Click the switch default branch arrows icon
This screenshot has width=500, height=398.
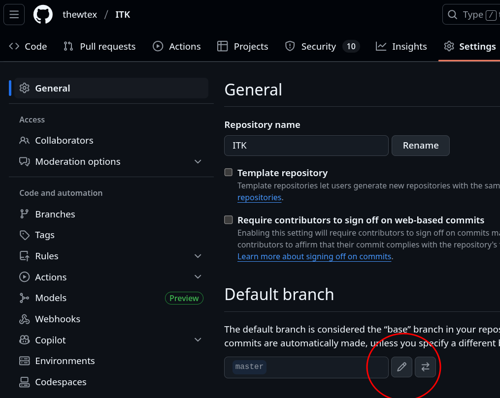coord(426,367)
